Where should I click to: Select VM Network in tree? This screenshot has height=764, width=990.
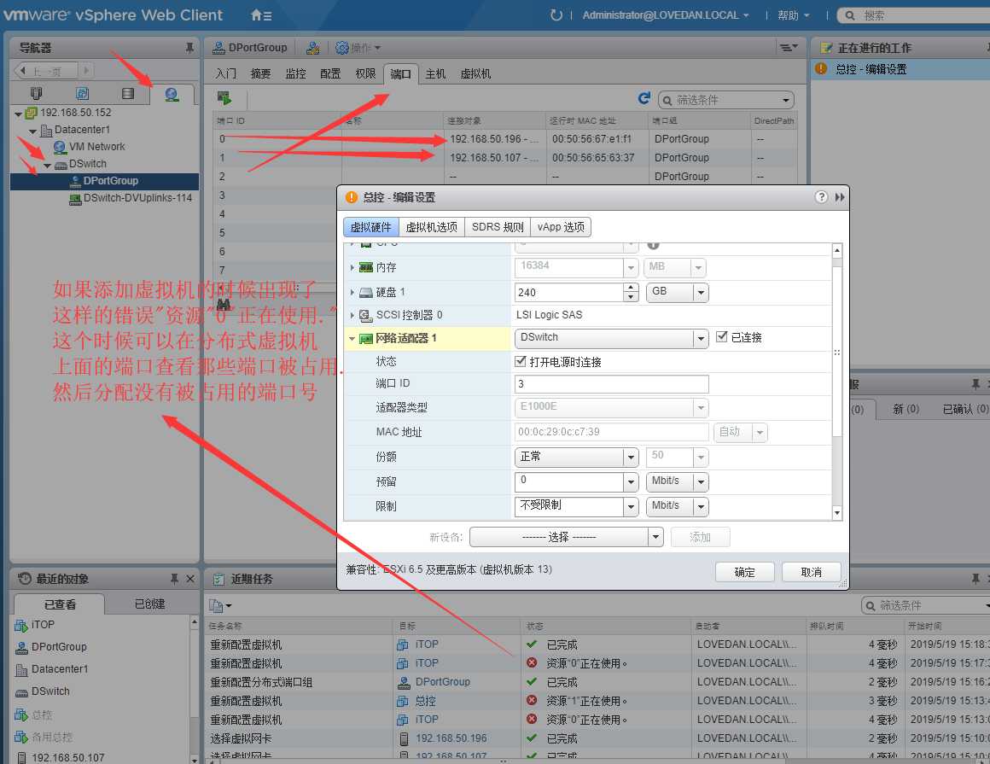pyautogui.click(x=96, y=147)
